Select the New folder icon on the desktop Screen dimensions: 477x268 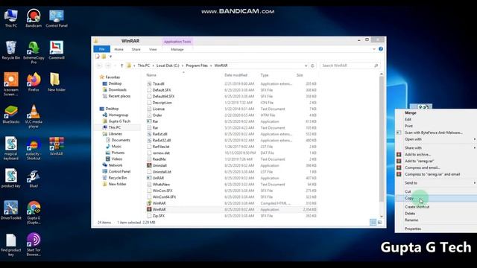57,83
